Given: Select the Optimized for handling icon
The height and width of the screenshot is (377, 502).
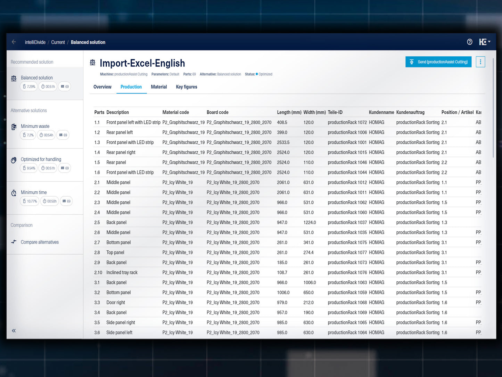Looking at the screenshot, I should [14, 160].
